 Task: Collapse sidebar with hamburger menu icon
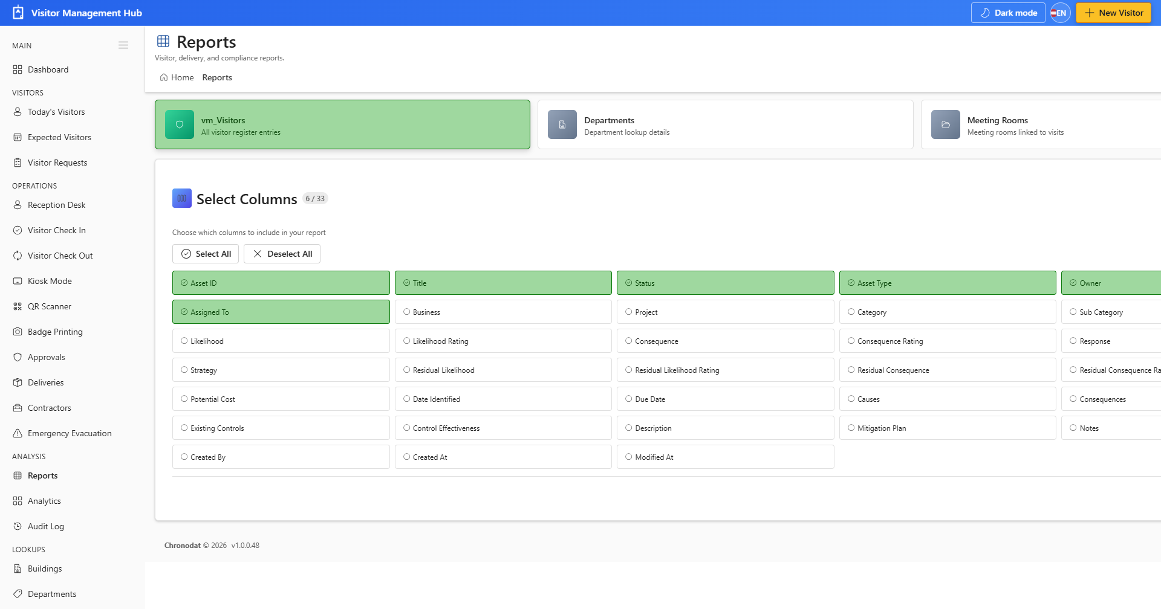[123, 45]
